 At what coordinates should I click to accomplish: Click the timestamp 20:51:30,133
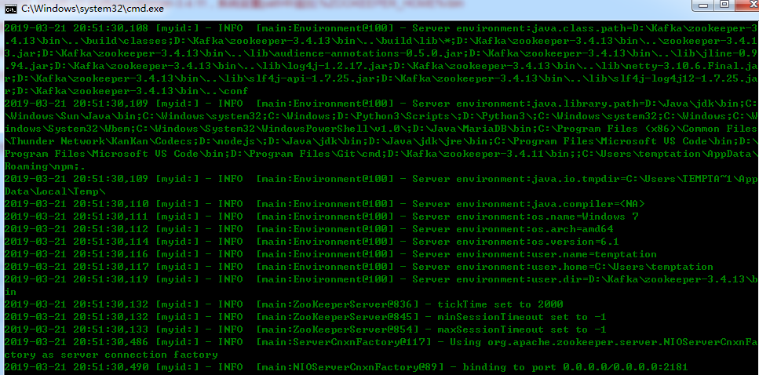click(111, 329)
